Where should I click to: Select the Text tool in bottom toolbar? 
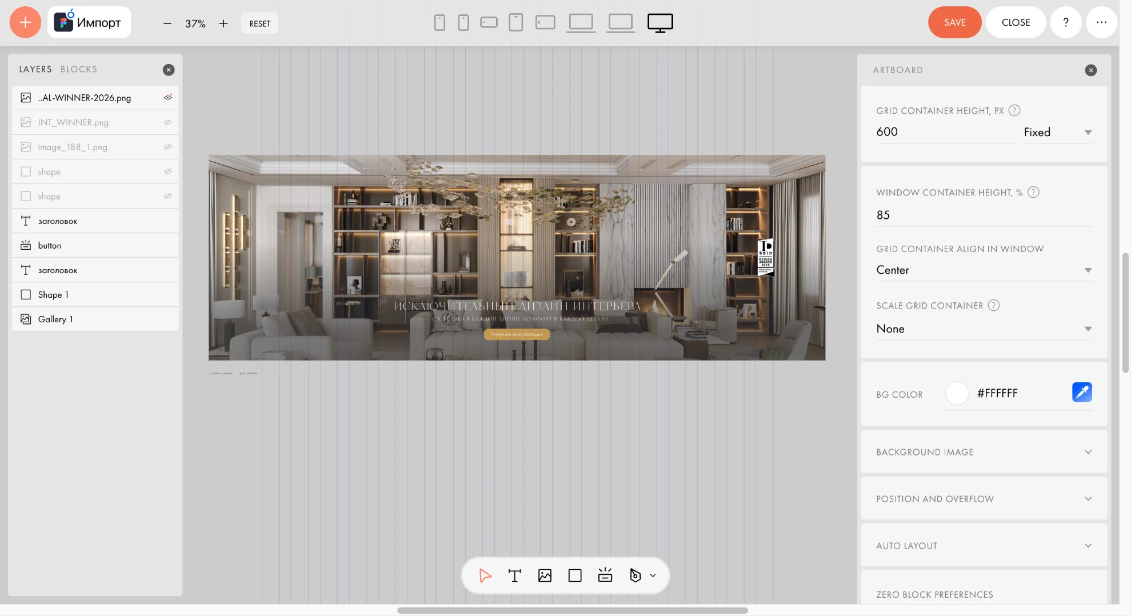514,575
